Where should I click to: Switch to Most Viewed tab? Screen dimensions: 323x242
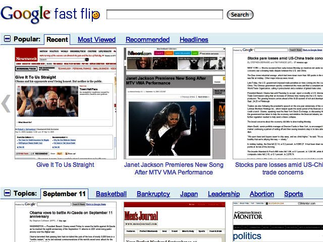[96, 39]
